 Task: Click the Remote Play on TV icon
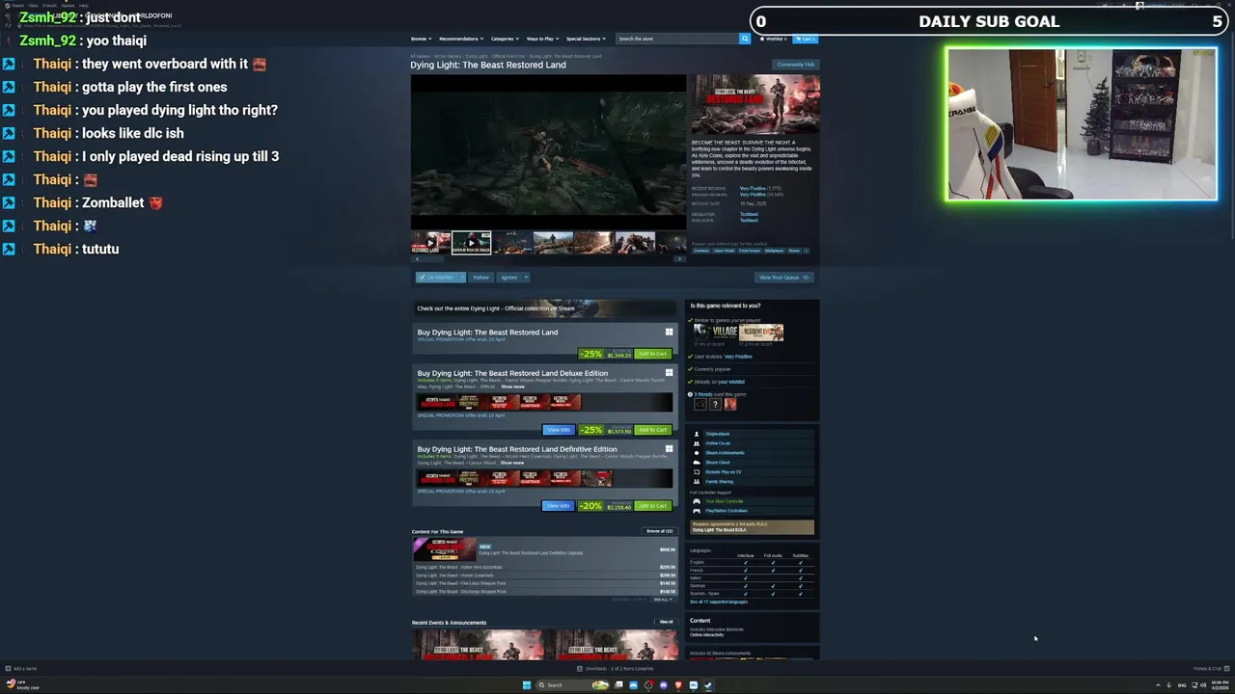[697, 472]
